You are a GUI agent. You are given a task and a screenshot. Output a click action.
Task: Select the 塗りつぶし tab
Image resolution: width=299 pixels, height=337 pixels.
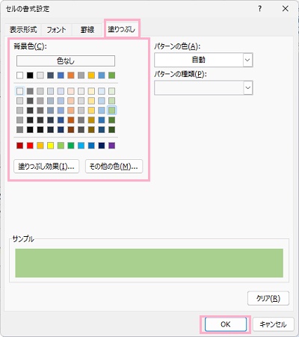click(x=122, y=29)
